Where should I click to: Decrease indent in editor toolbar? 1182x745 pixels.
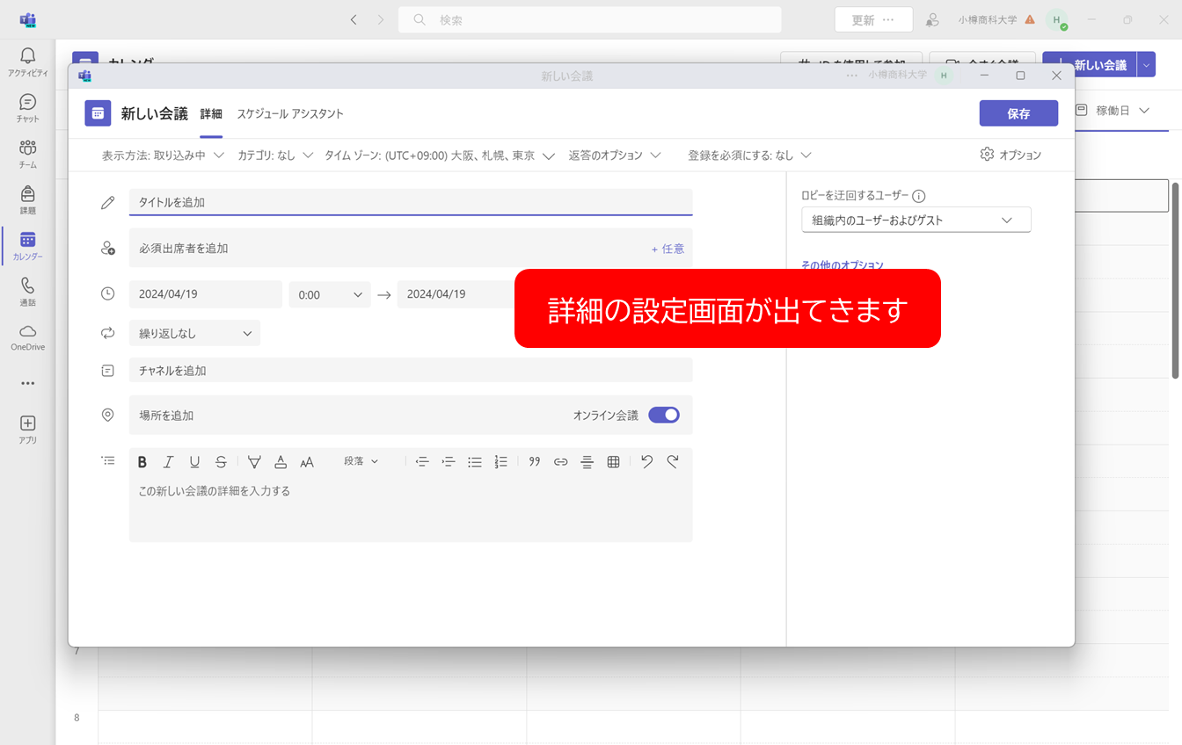[422, 462]
